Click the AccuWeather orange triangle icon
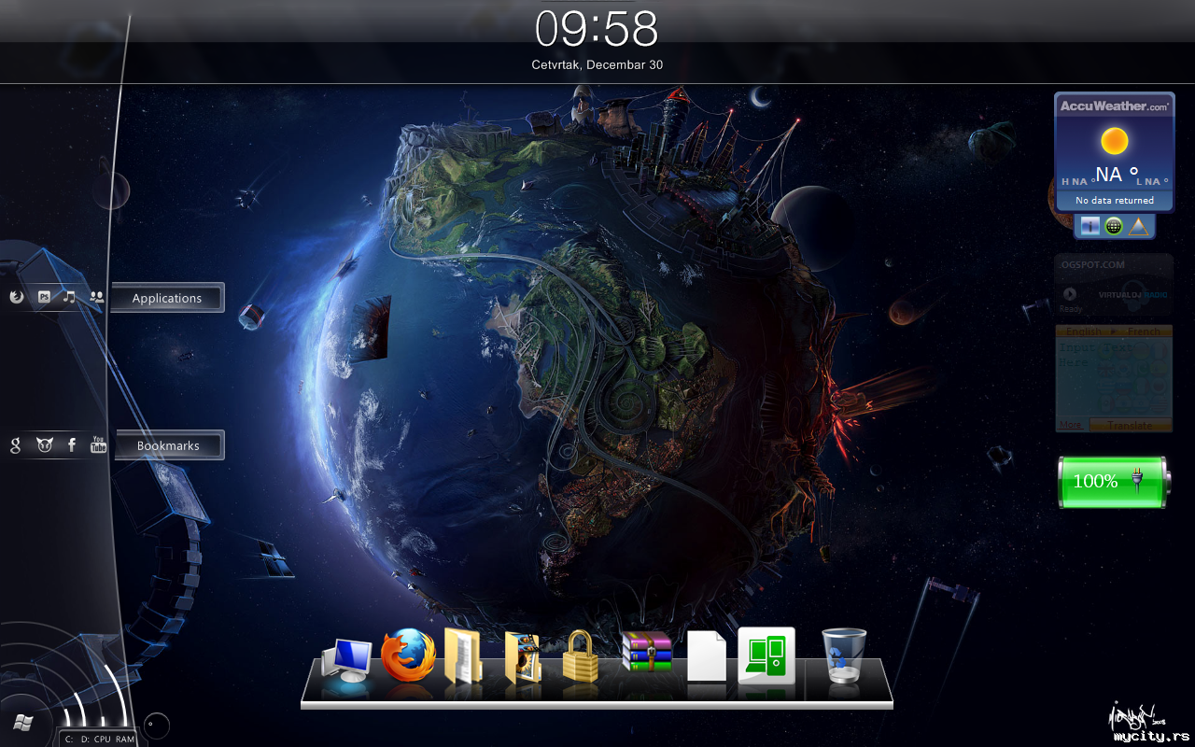The width and height of the screenshot is (1195, 747). tap(1137, 226)
